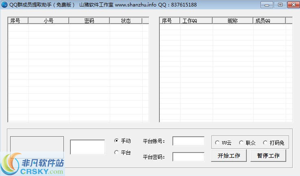Click the 状态 column header
300x176 pixels.
tap(126, 21)
